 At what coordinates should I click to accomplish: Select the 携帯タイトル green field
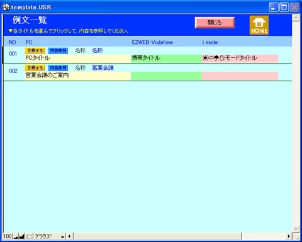coord(166,58)
